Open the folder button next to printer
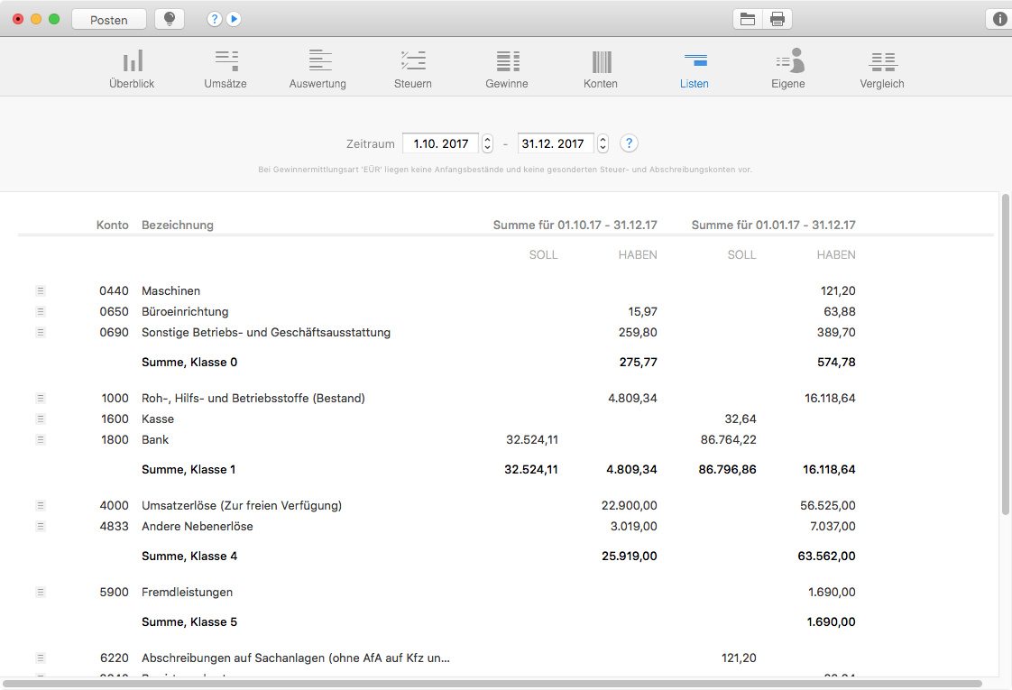The width and height of the screenshot is (1012, 690). tap(748, 20)
